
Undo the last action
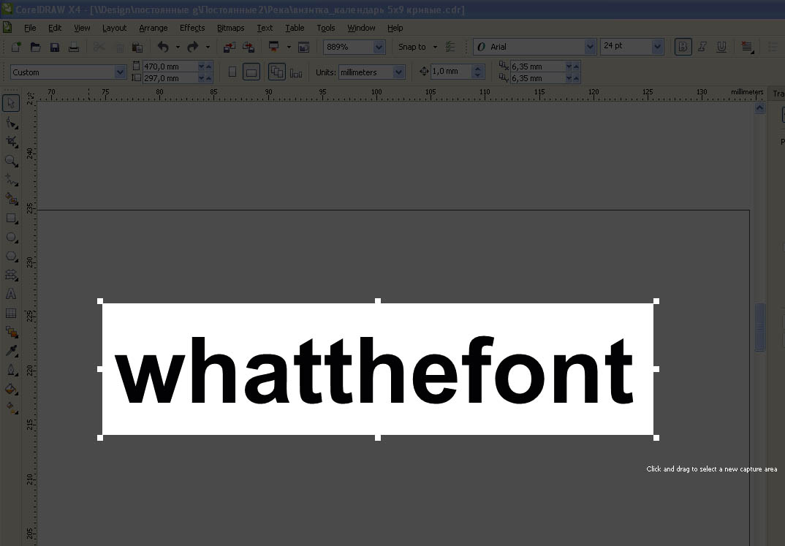[163, 47]
